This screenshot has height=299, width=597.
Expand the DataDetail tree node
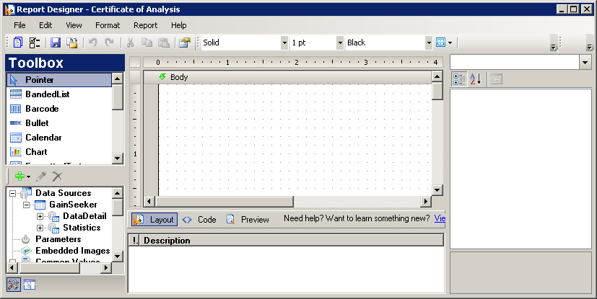coord(40,216)
